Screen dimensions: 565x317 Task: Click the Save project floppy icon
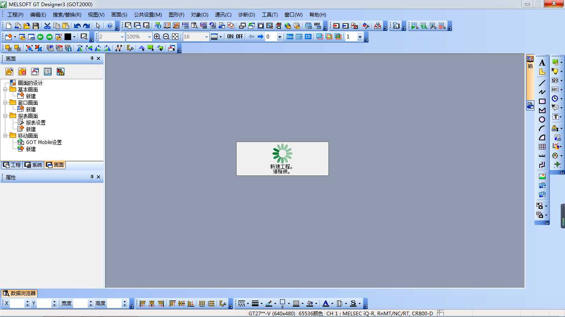click(x=36, y=26)
